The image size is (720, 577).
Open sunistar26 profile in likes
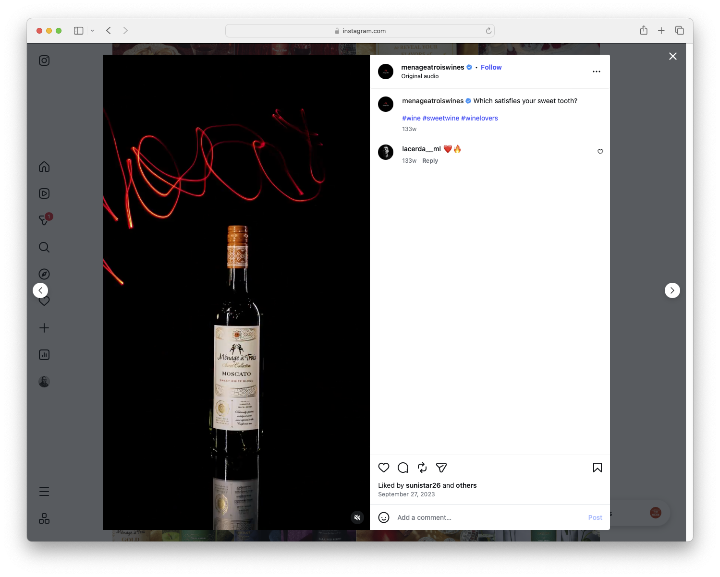[423, 485]
